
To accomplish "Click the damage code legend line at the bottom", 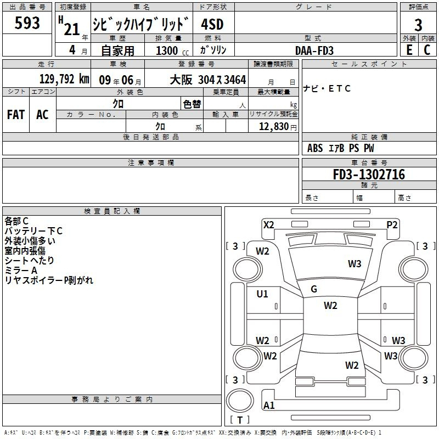I will coord(193,432).
